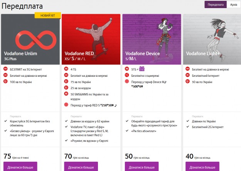The width and height of the screenshot is (241, 171).
Task: Switch to the Архів tab
Action: point(233,5)
